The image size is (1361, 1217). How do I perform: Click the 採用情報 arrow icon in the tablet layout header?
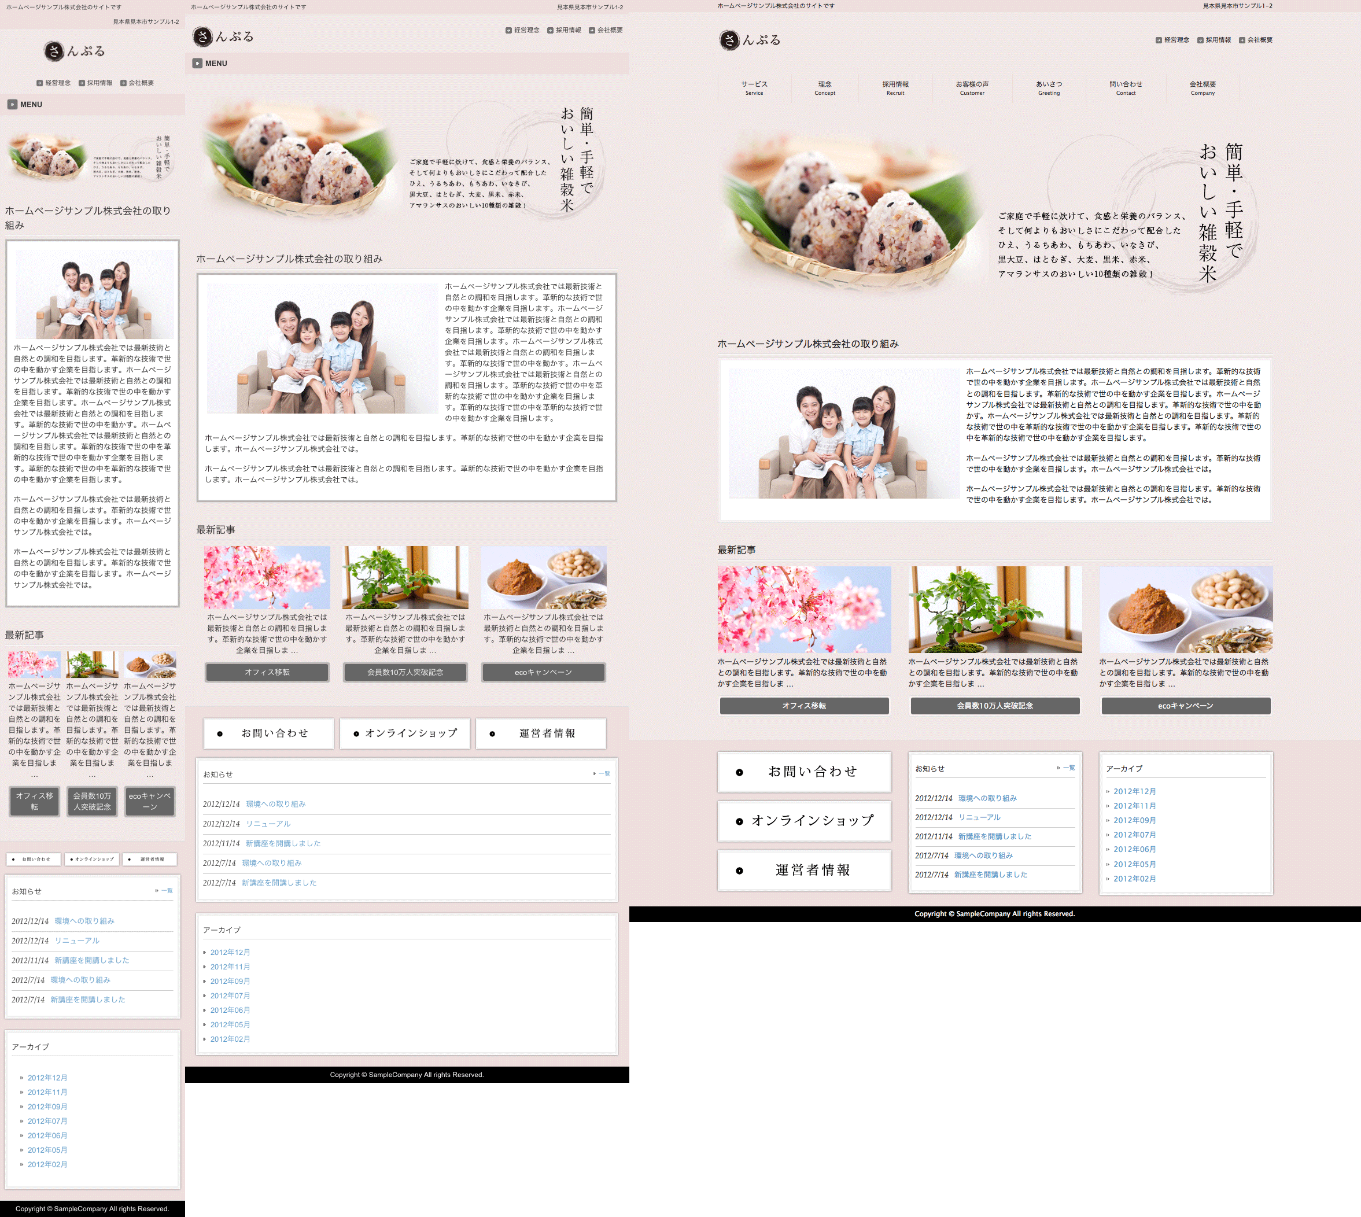(x=549, y=30)
